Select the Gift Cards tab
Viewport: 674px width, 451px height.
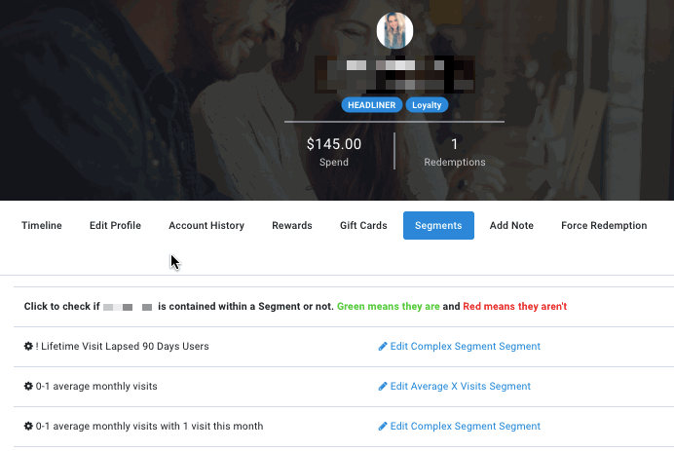363,225
